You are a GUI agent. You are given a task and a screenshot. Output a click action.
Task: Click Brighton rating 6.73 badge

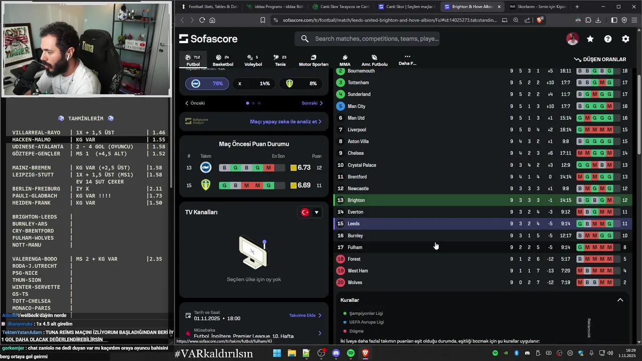300,168
